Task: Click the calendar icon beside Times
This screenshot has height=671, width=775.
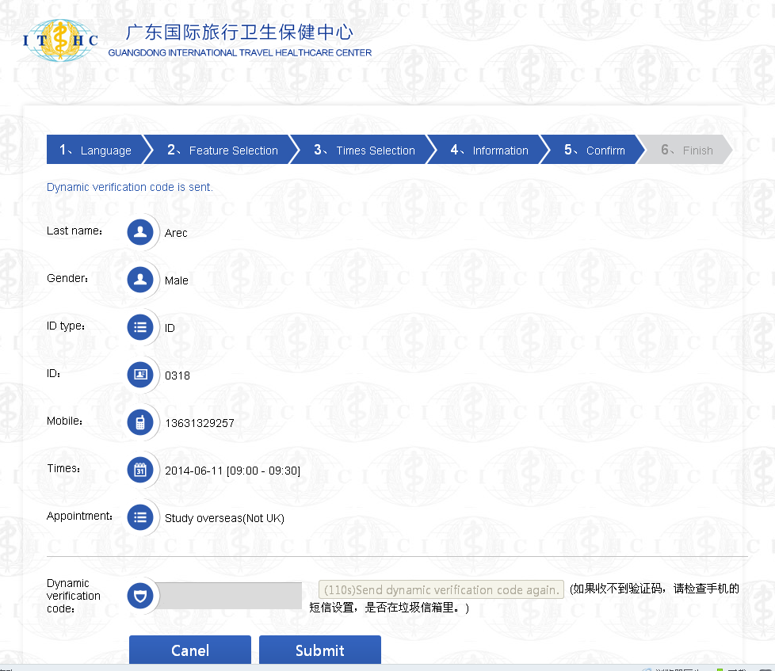Action: [140, 470]
